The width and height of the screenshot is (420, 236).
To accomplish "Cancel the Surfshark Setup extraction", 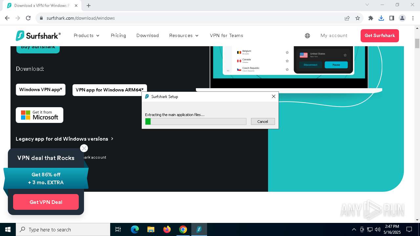I will click(262, 122).
